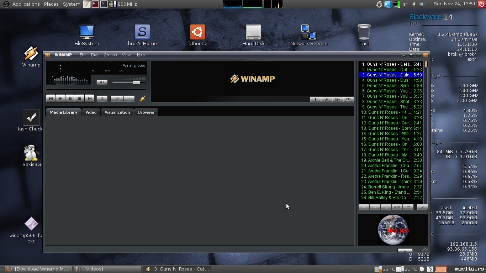Select the winamp566 exe installer icon
The image size is (486, 273).
(31, 230)
